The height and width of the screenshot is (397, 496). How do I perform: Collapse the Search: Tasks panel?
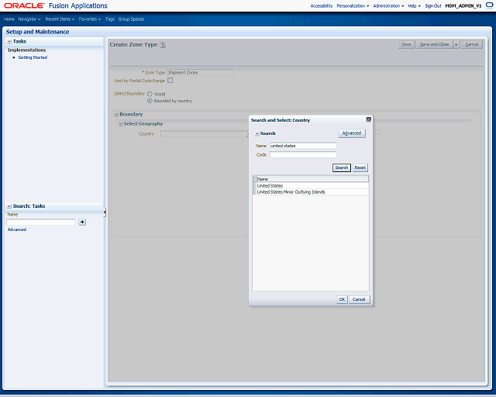pyautogui.click(x=9, y=206)
